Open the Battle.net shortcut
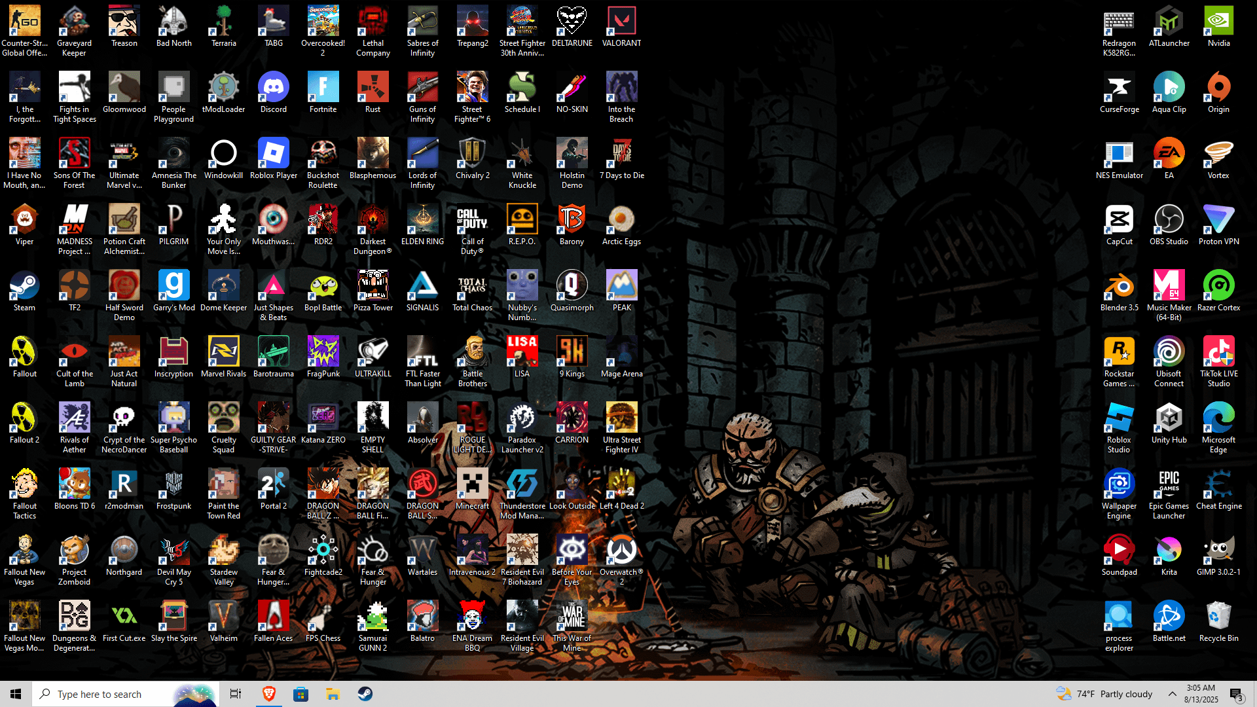The width and height of the screenshot is (1257, 707). 1169,622
